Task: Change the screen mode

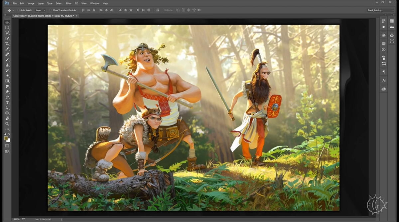Action: (7, 151)
